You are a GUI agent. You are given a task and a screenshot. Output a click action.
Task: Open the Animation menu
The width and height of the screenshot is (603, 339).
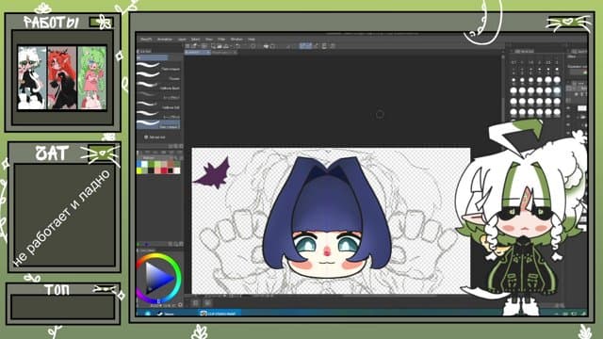point(165,40)
